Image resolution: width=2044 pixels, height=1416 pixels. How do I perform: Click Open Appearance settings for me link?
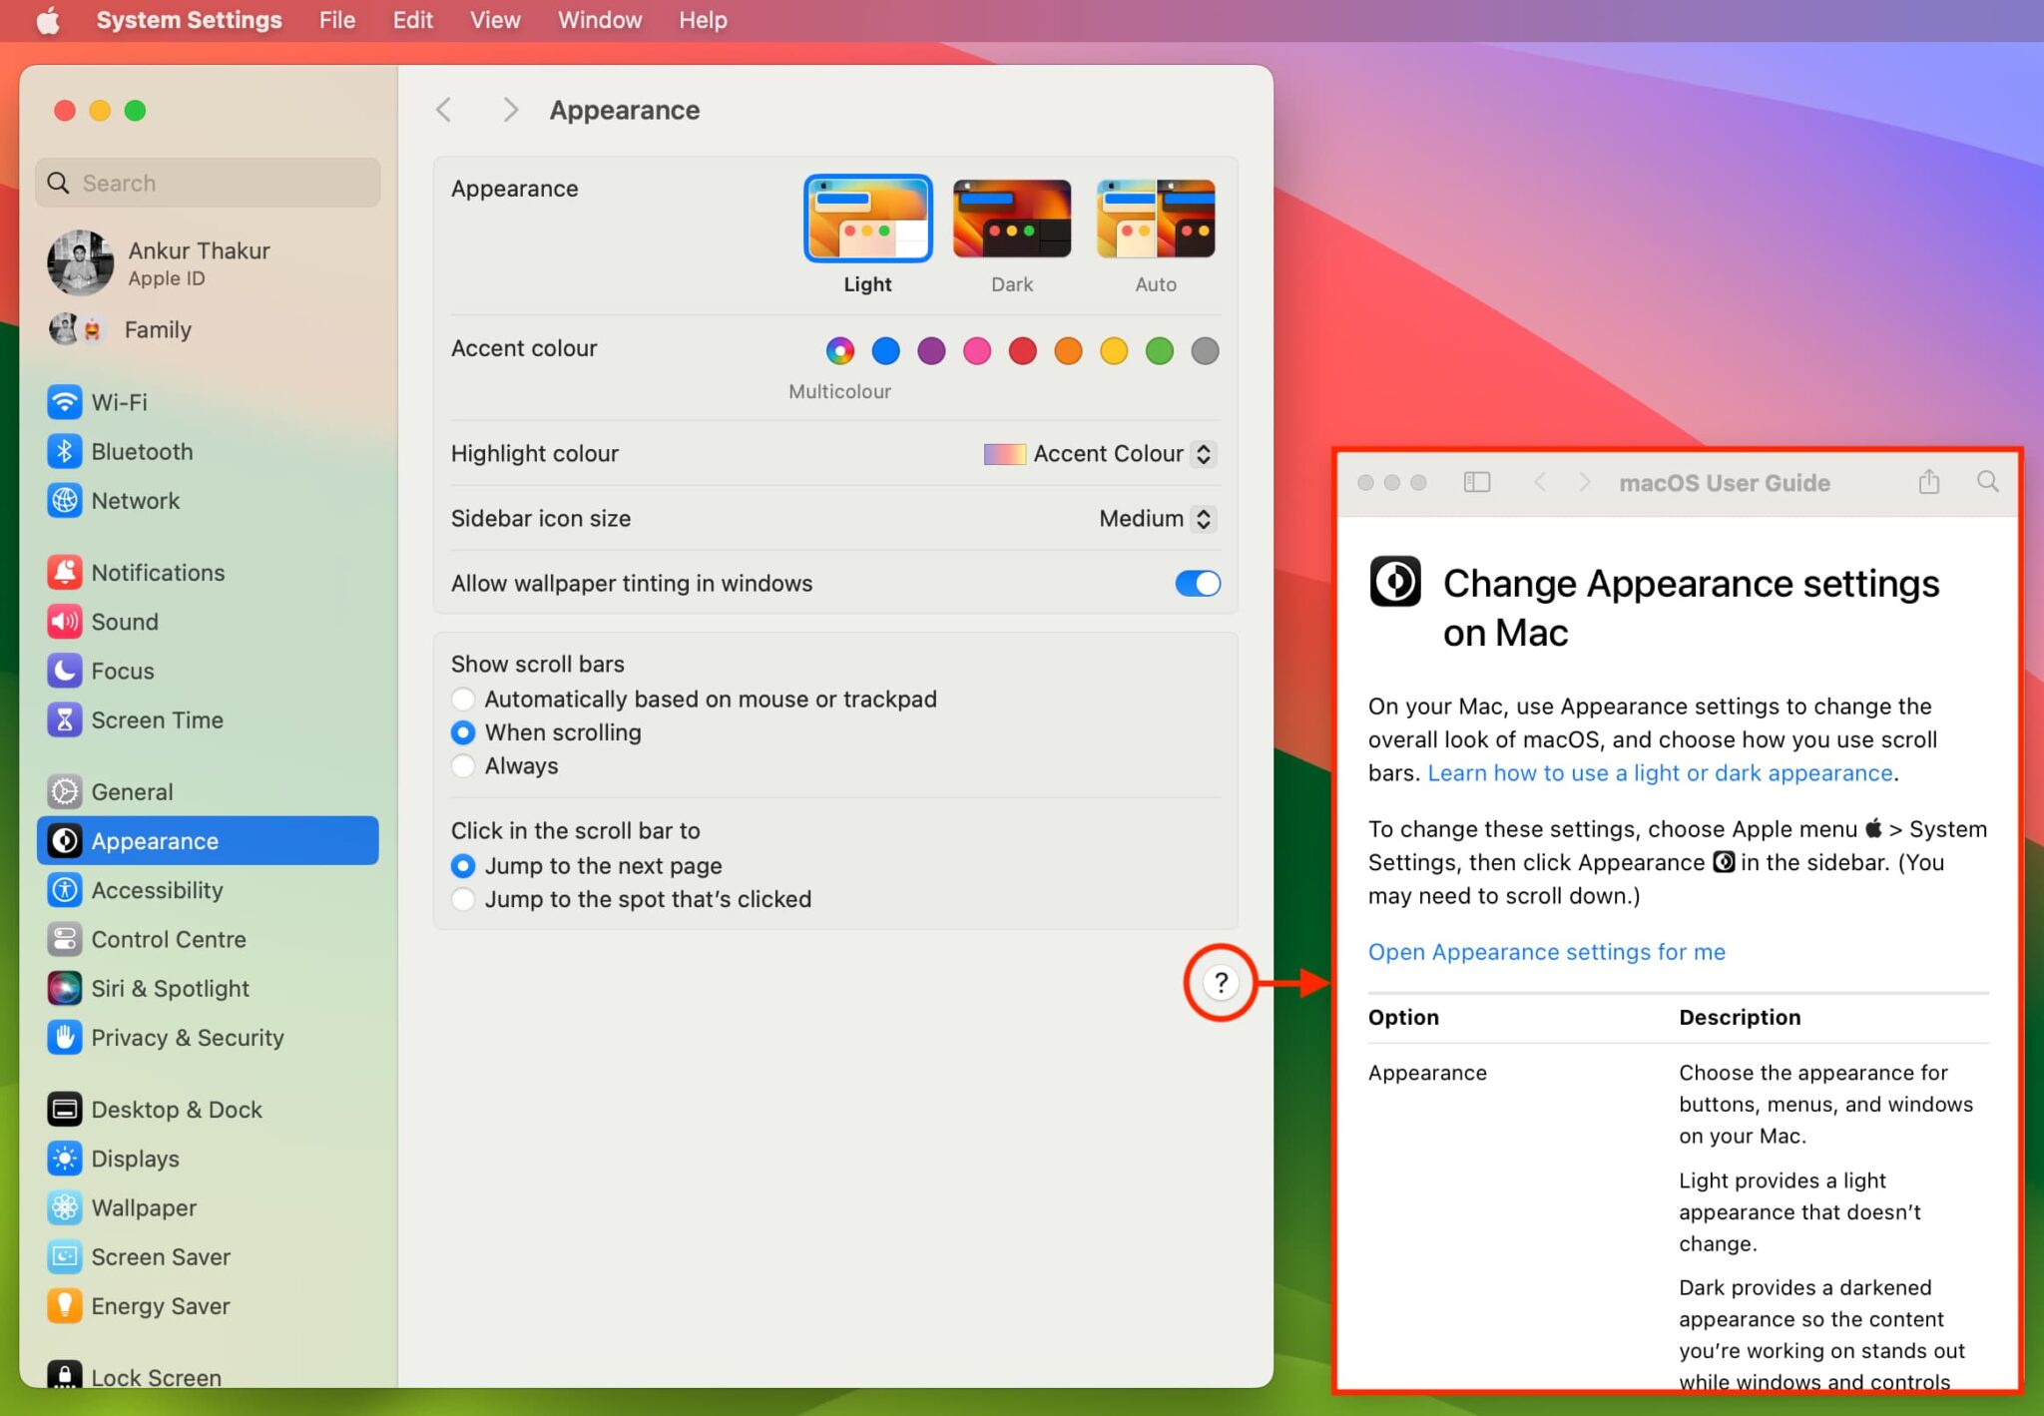click(x=1546, y=952)
